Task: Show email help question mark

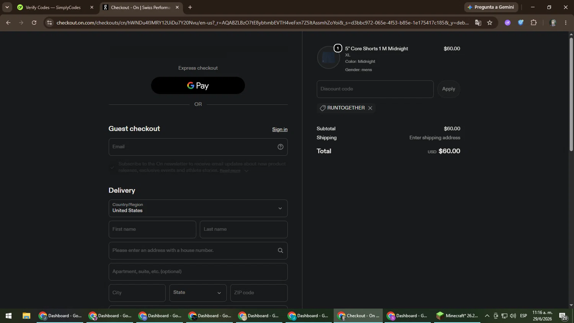Action: pyautogui.click(x=280, y=147)
